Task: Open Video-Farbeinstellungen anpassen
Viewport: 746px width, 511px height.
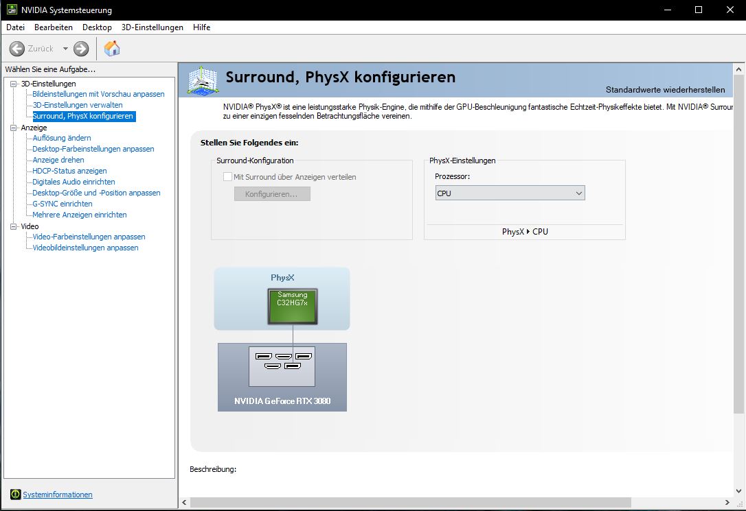Action: click(x=89, y=237)
